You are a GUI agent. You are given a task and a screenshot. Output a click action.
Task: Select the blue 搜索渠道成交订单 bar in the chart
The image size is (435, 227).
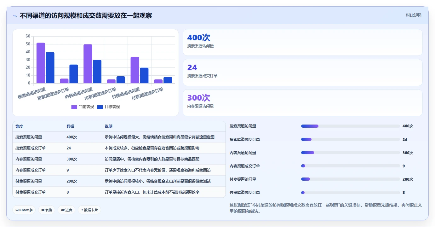[74, 74]
